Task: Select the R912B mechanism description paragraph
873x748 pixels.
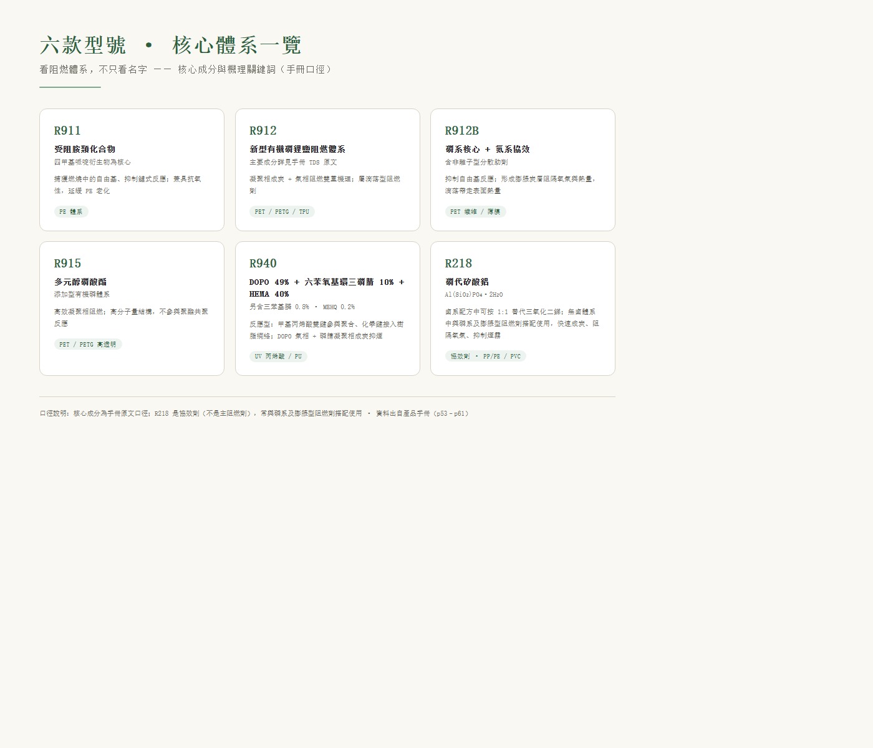Action: pyautogui.click(x=521, y=185)
